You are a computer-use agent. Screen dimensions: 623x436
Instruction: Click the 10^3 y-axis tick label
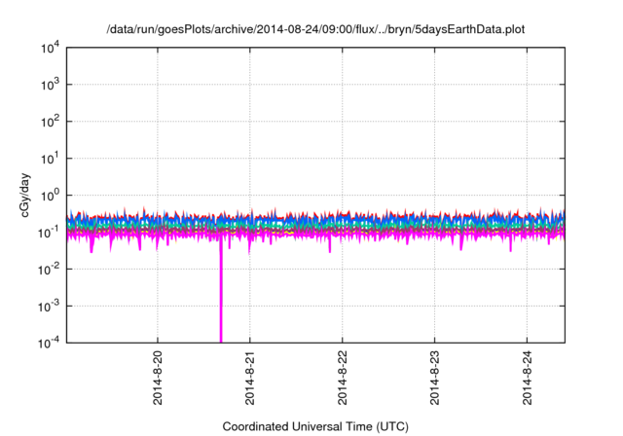(x=50, y=85)
